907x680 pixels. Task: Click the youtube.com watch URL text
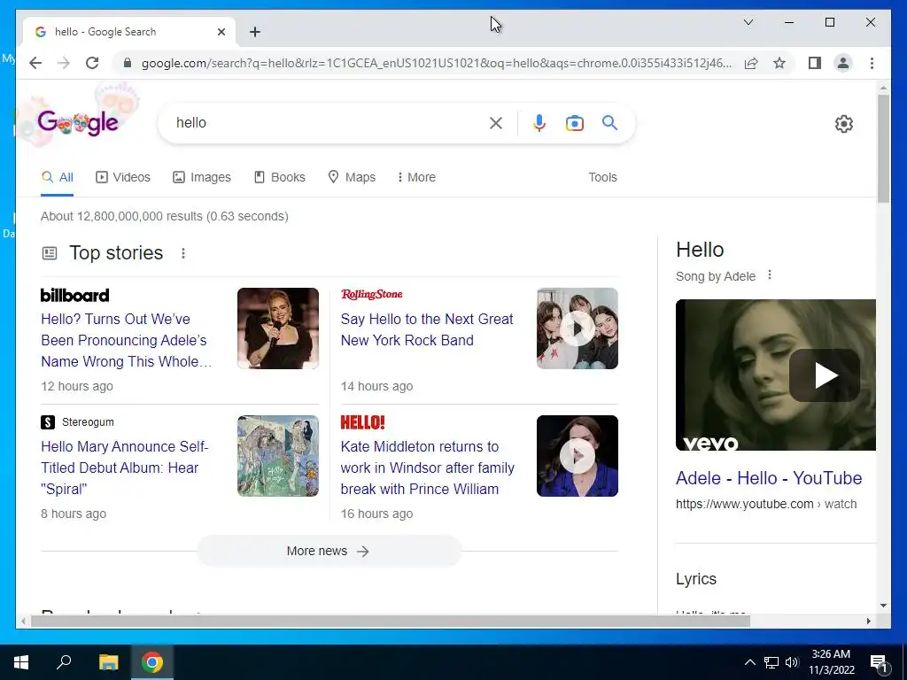(766, 504)
